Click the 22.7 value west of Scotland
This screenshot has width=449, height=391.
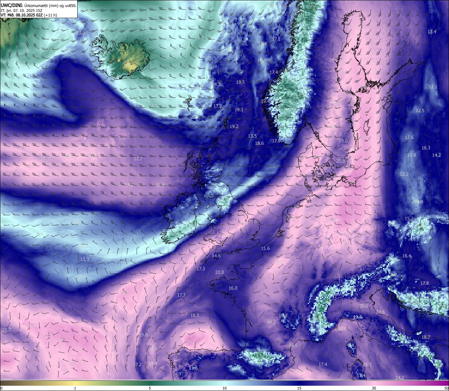138,159
